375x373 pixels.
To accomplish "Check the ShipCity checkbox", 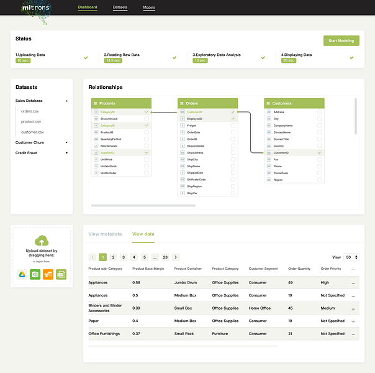I will click(233, 159).
